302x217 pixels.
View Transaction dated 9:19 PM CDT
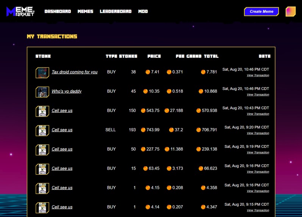[x=258, y=152]
